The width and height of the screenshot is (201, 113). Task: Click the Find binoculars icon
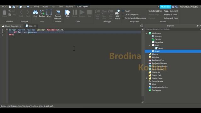[35, 12]
